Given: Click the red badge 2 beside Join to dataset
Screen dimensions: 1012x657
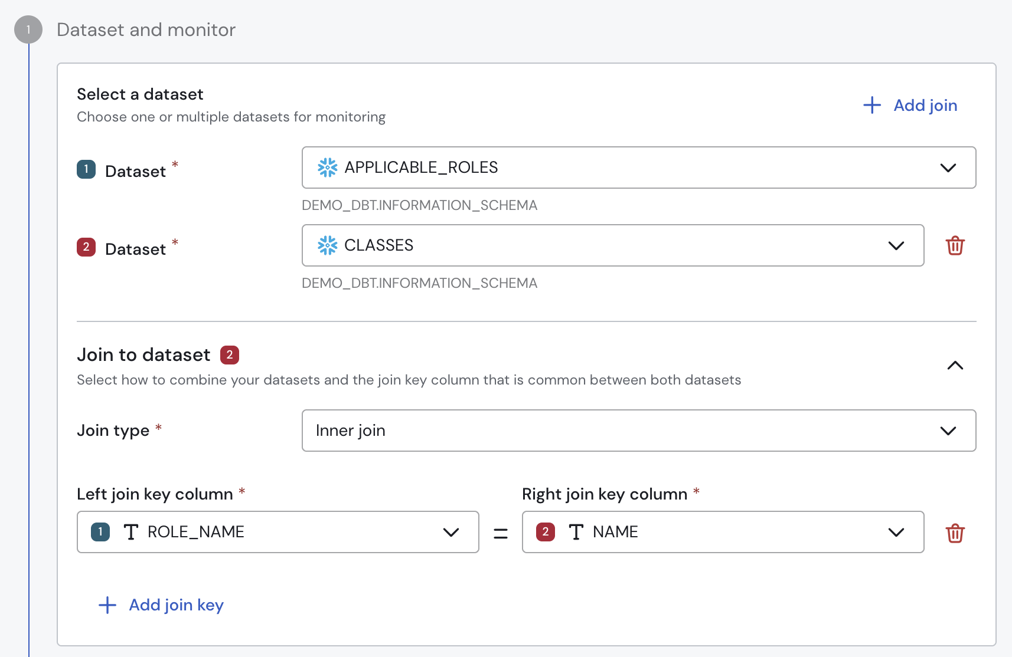Looking at the screenshot, I should [230, 354].
